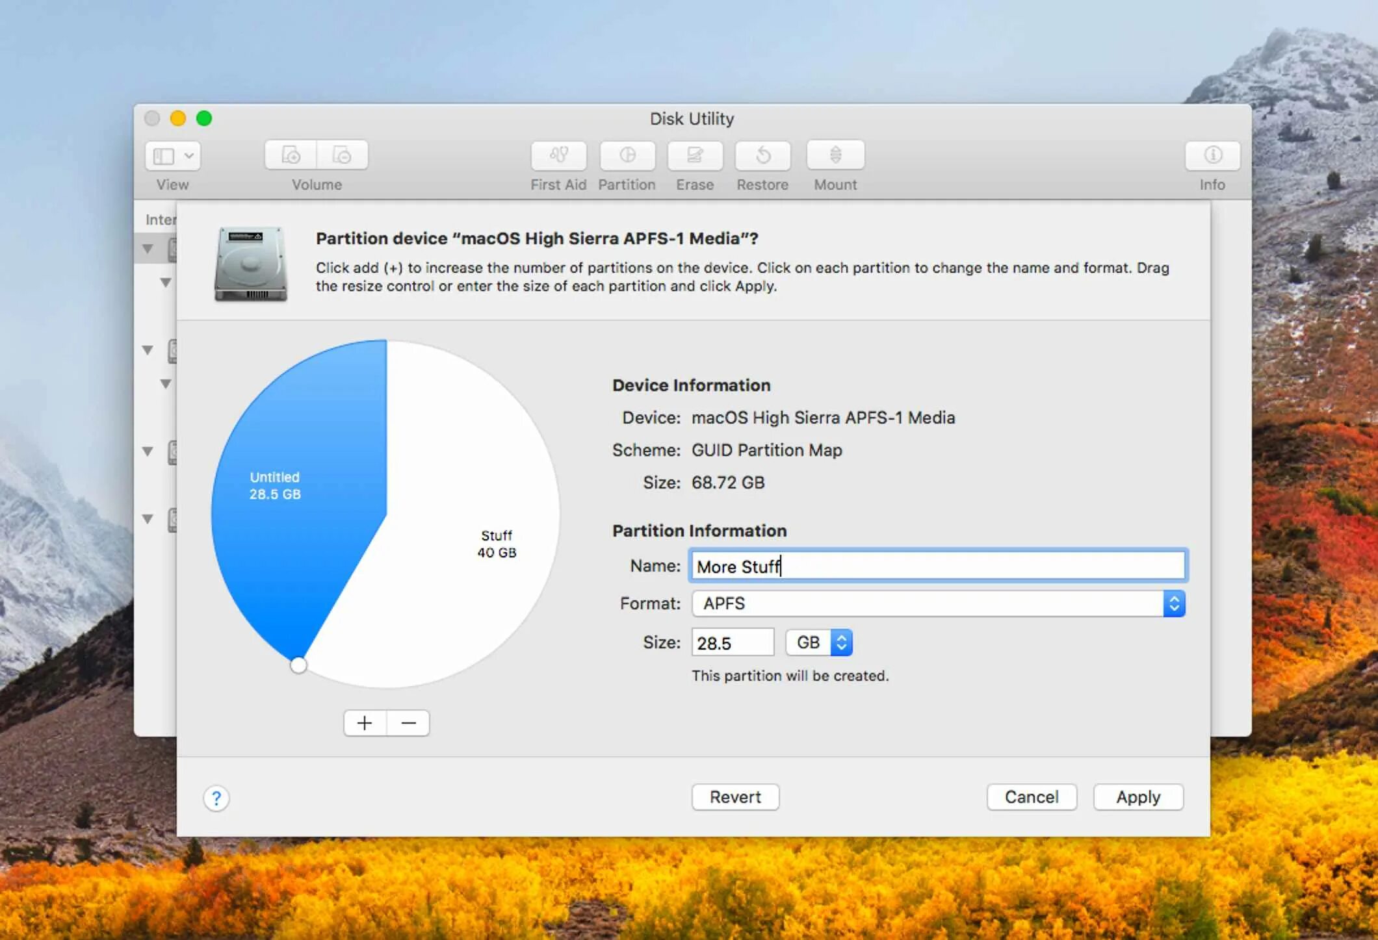Click the partition Name text field
Viewport: 1378px width, 940px height.
click(x=938, y=566)
